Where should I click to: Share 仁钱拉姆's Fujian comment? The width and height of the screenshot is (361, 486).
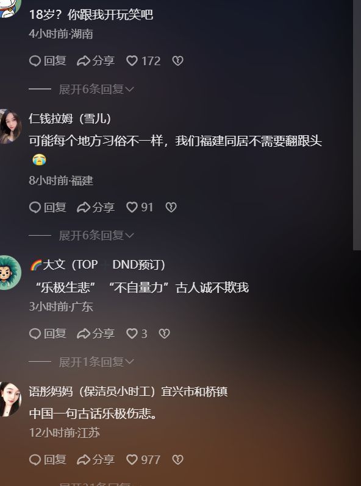point(96,207)
